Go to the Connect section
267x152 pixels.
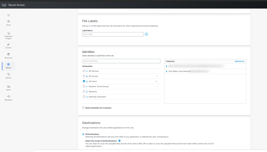pyautogui.click(x=8, y=45)
